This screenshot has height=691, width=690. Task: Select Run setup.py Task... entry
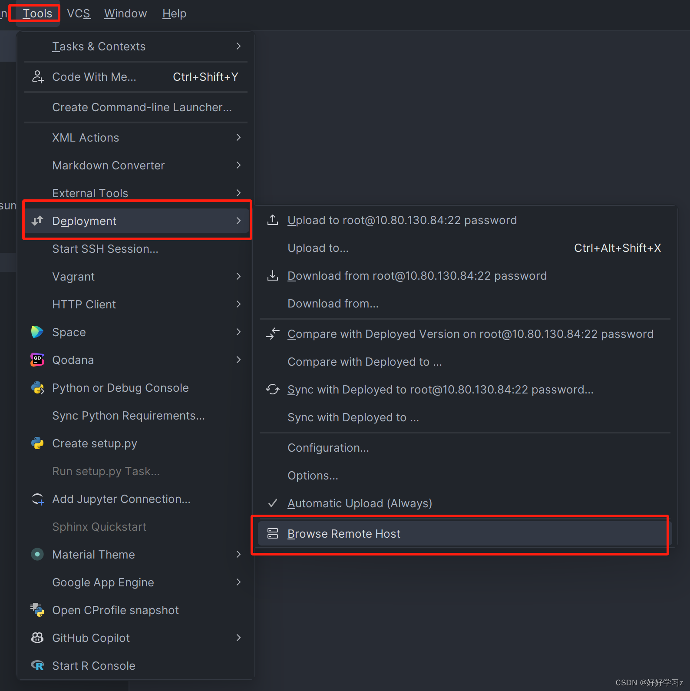tap(136, 471)
